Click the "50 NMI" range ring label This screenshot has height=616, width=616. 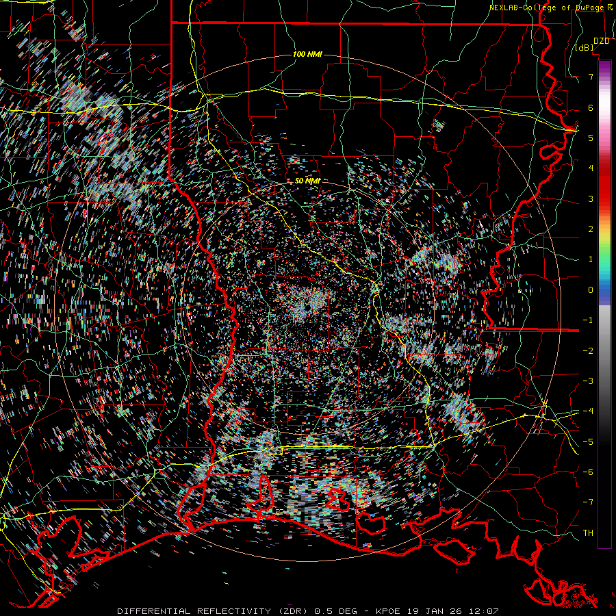point(307,181)
